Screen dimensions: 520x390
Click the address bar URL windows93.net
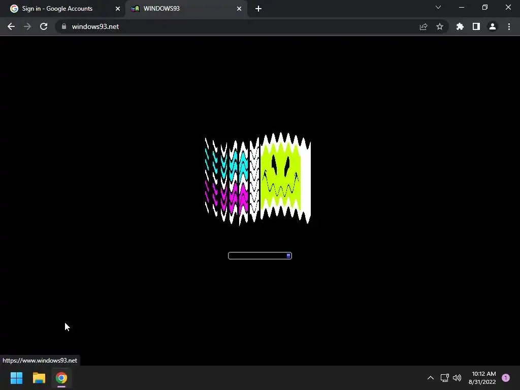[95, 26]
